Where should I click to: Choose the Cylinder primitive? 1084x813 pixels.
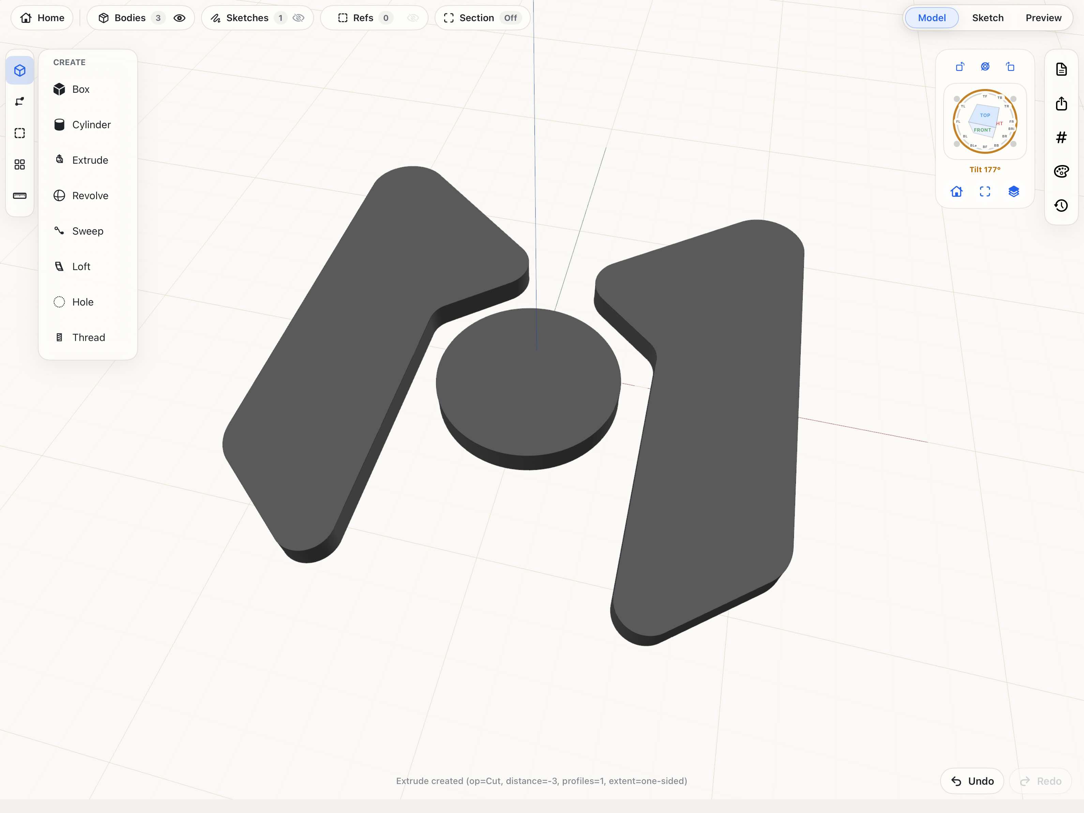click(87, 124)
